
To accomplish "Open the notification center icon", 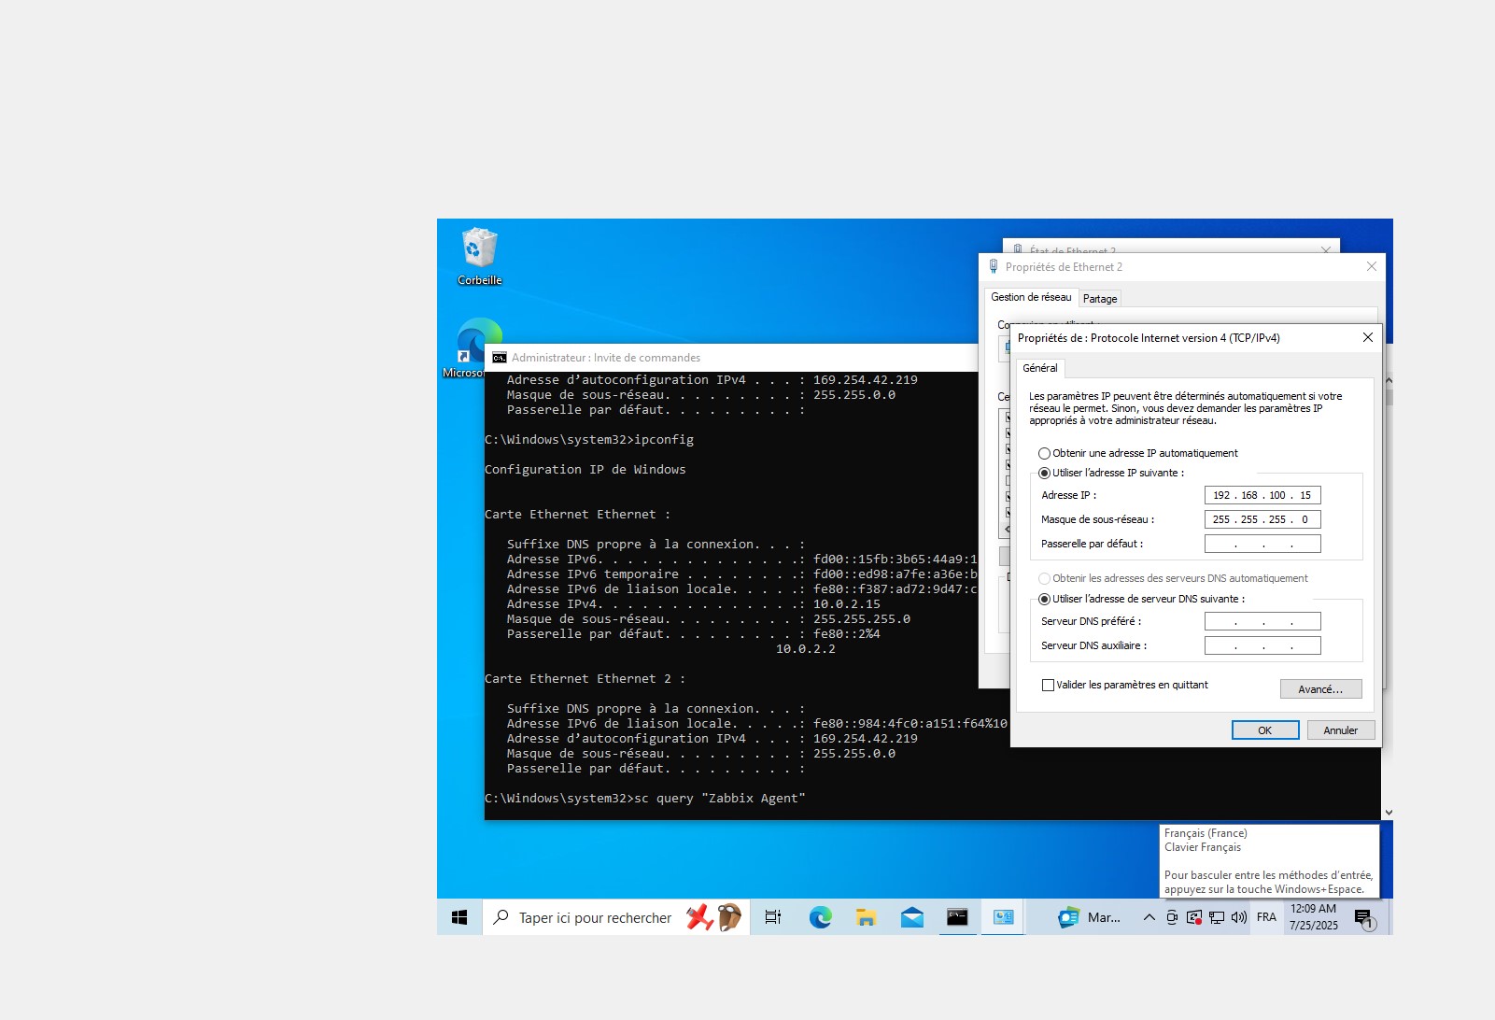I will 1363,917.
